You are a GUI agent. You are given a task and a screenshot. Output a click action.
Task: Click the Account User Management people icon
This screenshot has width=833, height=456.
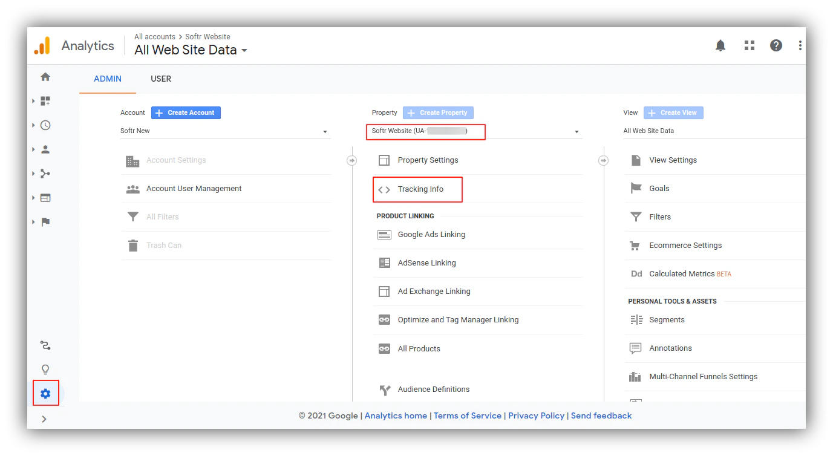[132, 189]
